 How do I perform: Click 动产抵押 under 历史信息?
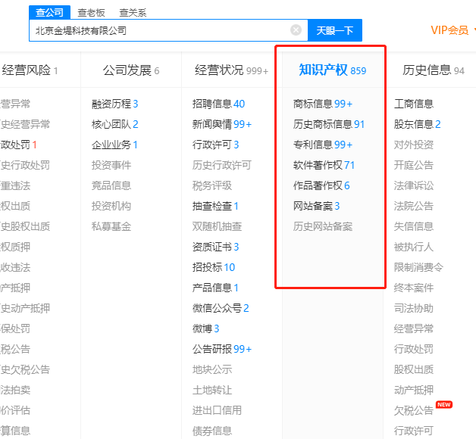(413, 390)
